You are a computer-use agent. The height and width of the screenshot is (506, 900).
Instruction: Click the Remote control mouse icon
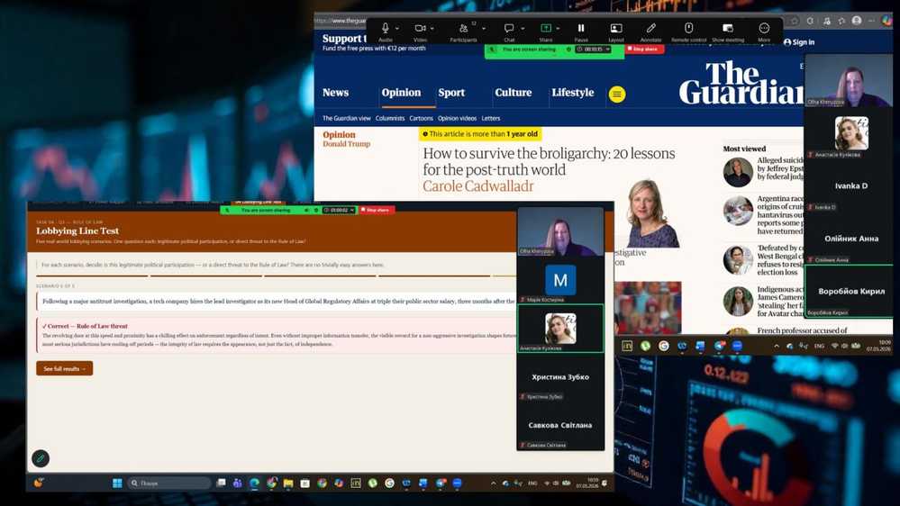688,28
